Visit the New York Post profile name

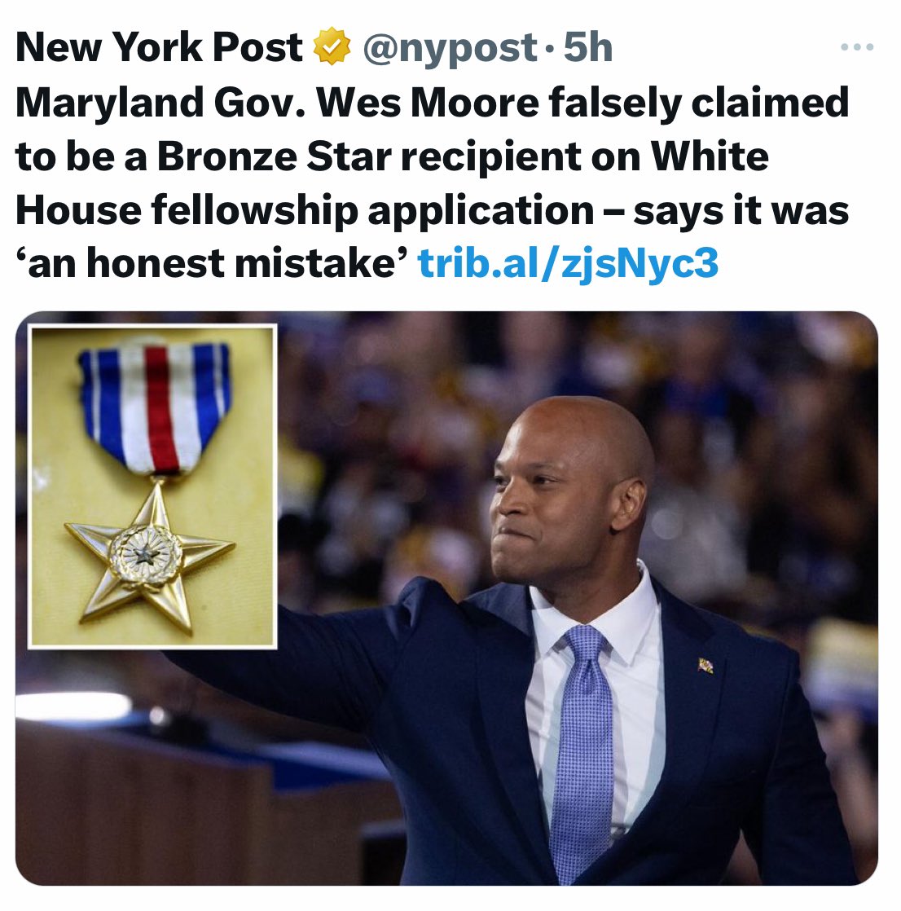coord(159,48)
